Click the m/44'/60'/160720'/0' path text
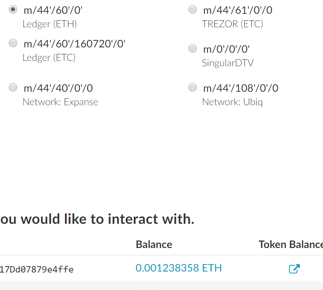This screenshot has width=323, height=290. (x=75, y=44)
